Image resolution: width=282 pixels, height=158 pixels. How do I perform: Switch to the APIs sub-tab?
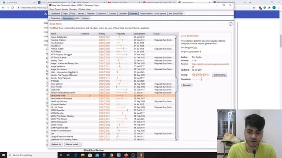[x=77, y=18]
